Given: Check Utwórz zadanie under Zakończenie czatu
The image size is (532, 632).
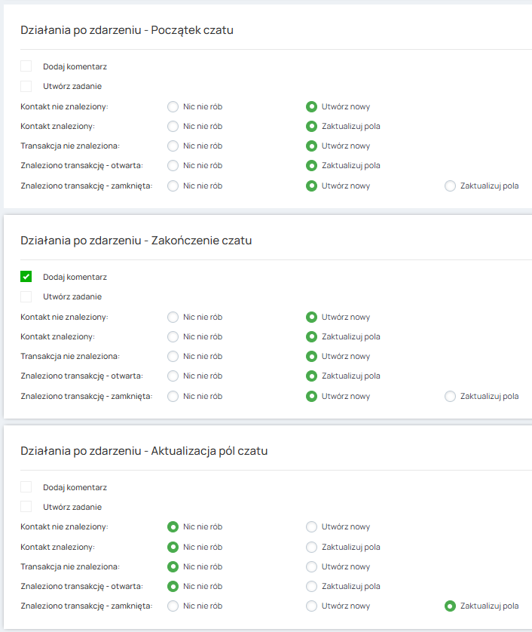Looking at the screenshot, I should [26, 296].
